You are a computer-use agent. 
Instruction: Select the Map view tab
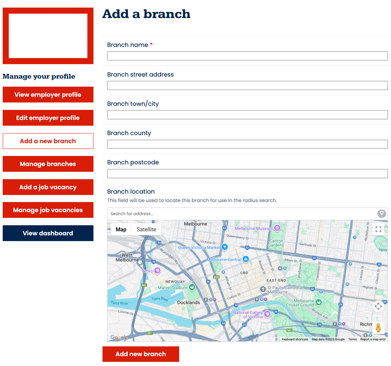[121, 229]
